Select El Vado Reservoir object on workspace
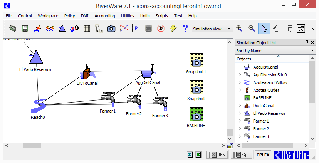The image size is (319, 163). pos(36,57)
